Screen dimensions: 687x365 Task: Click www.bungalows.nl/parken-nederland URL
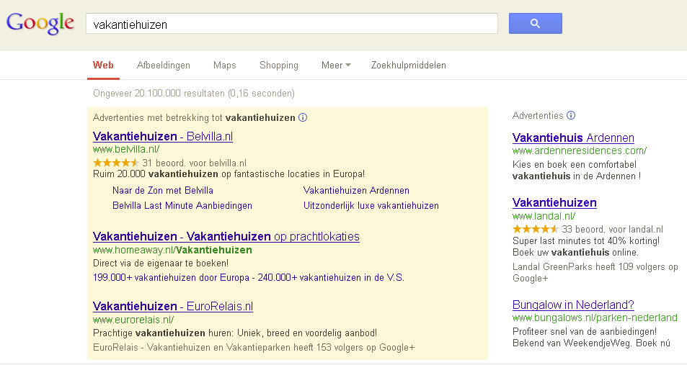coord(595,317)
